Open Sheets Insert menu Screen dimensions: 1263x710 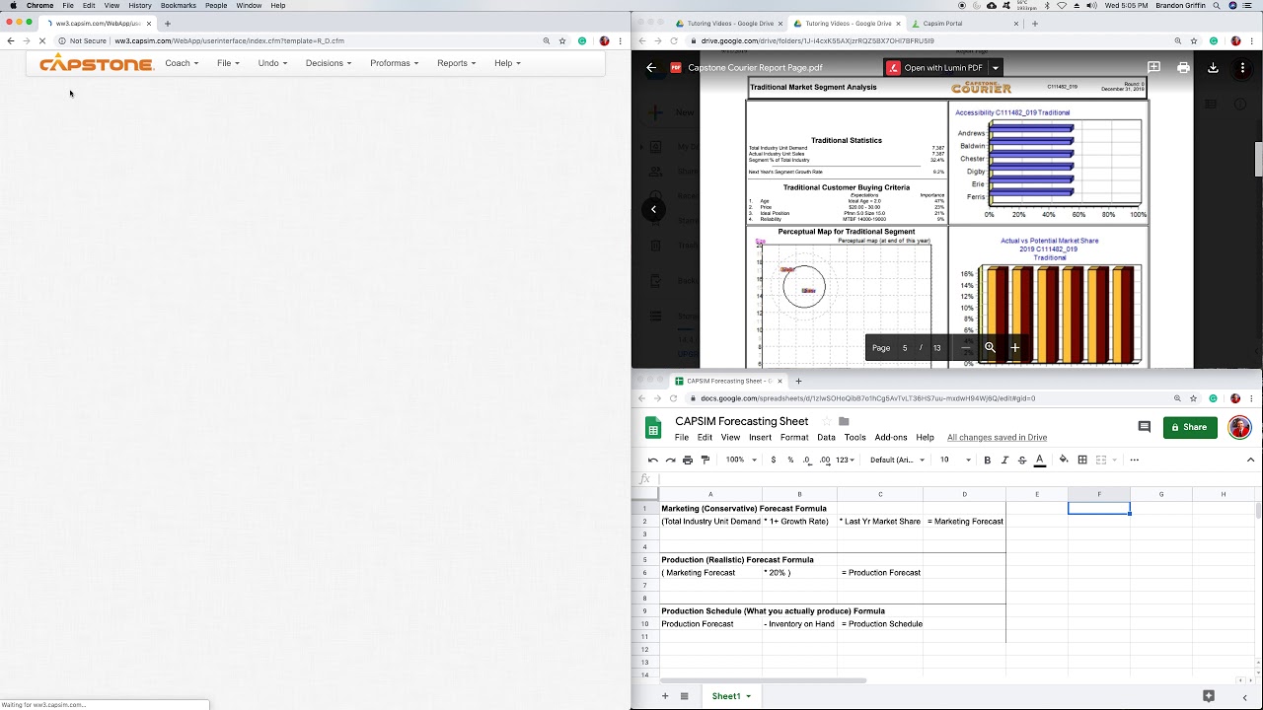pos(760,437)
